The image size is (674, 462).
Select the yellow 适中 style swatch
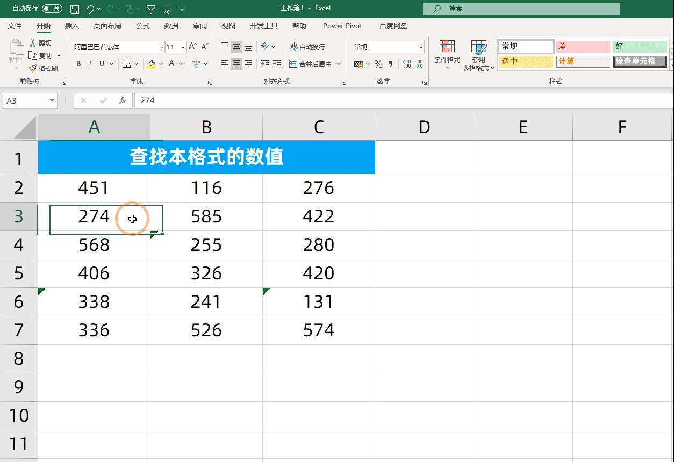click(525, 61)
